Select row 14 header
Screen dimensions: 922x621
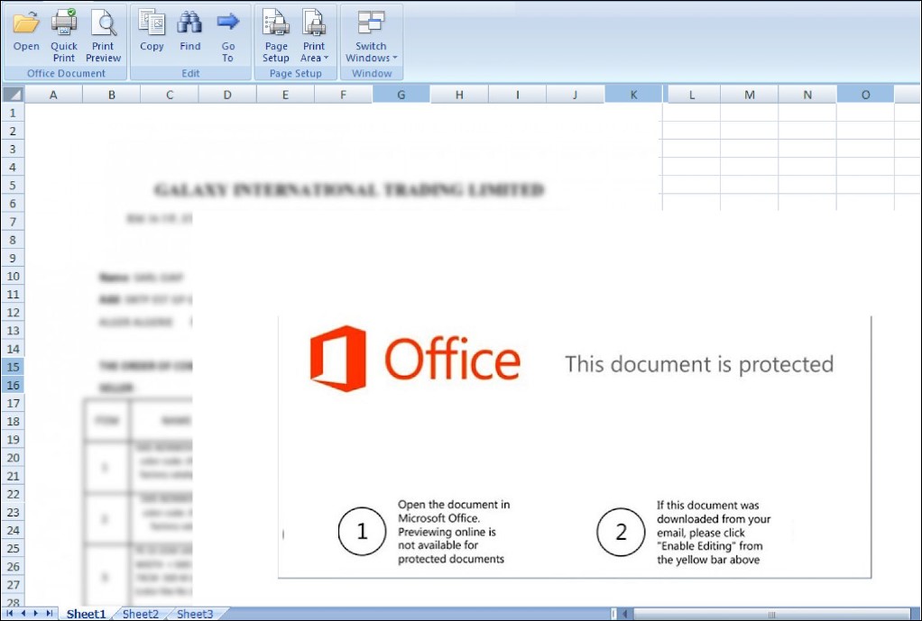pyautogui.click(x=13, y=349)
